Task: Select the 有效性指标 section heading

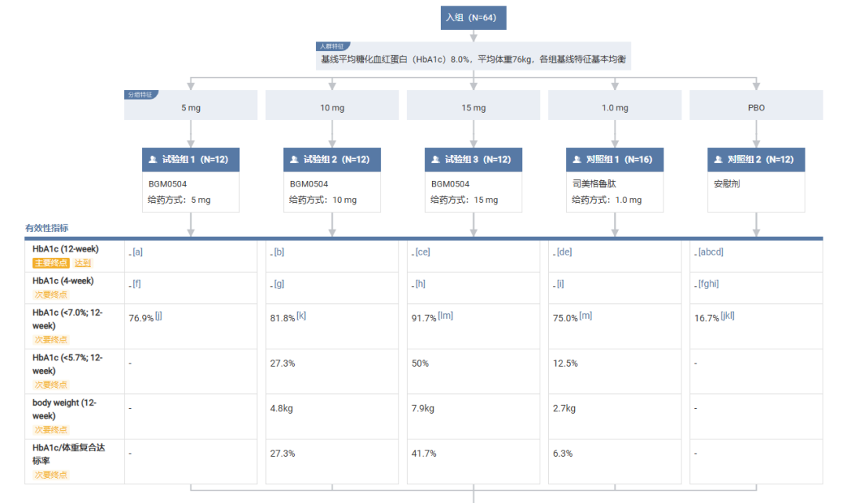Action: pyautogui.click(x=47, y=228)
